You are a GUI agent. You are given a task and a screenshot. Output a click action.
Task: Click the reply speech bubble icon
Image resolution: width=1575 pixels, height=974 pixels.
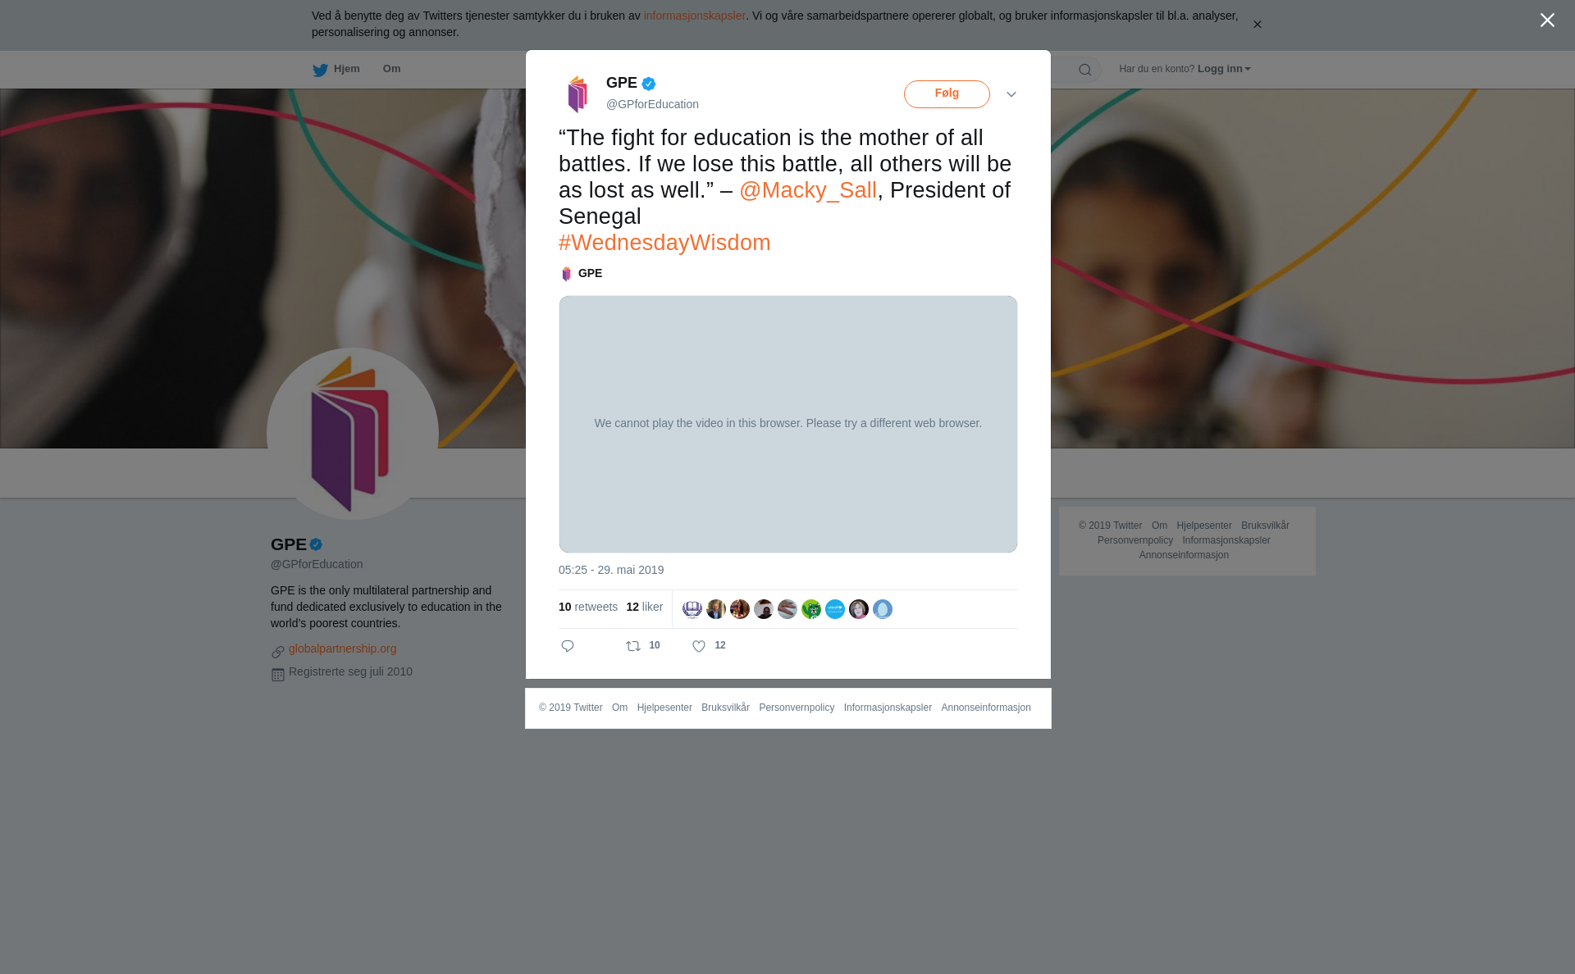pyautogui.click(x=568, y=646)
